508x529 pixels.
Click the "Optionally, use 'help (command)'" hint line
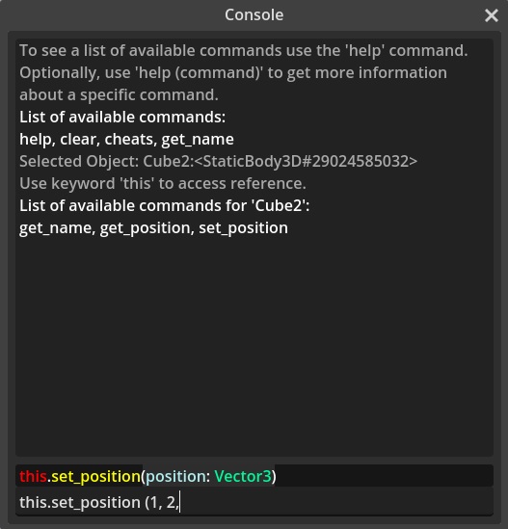click(233, 73)
